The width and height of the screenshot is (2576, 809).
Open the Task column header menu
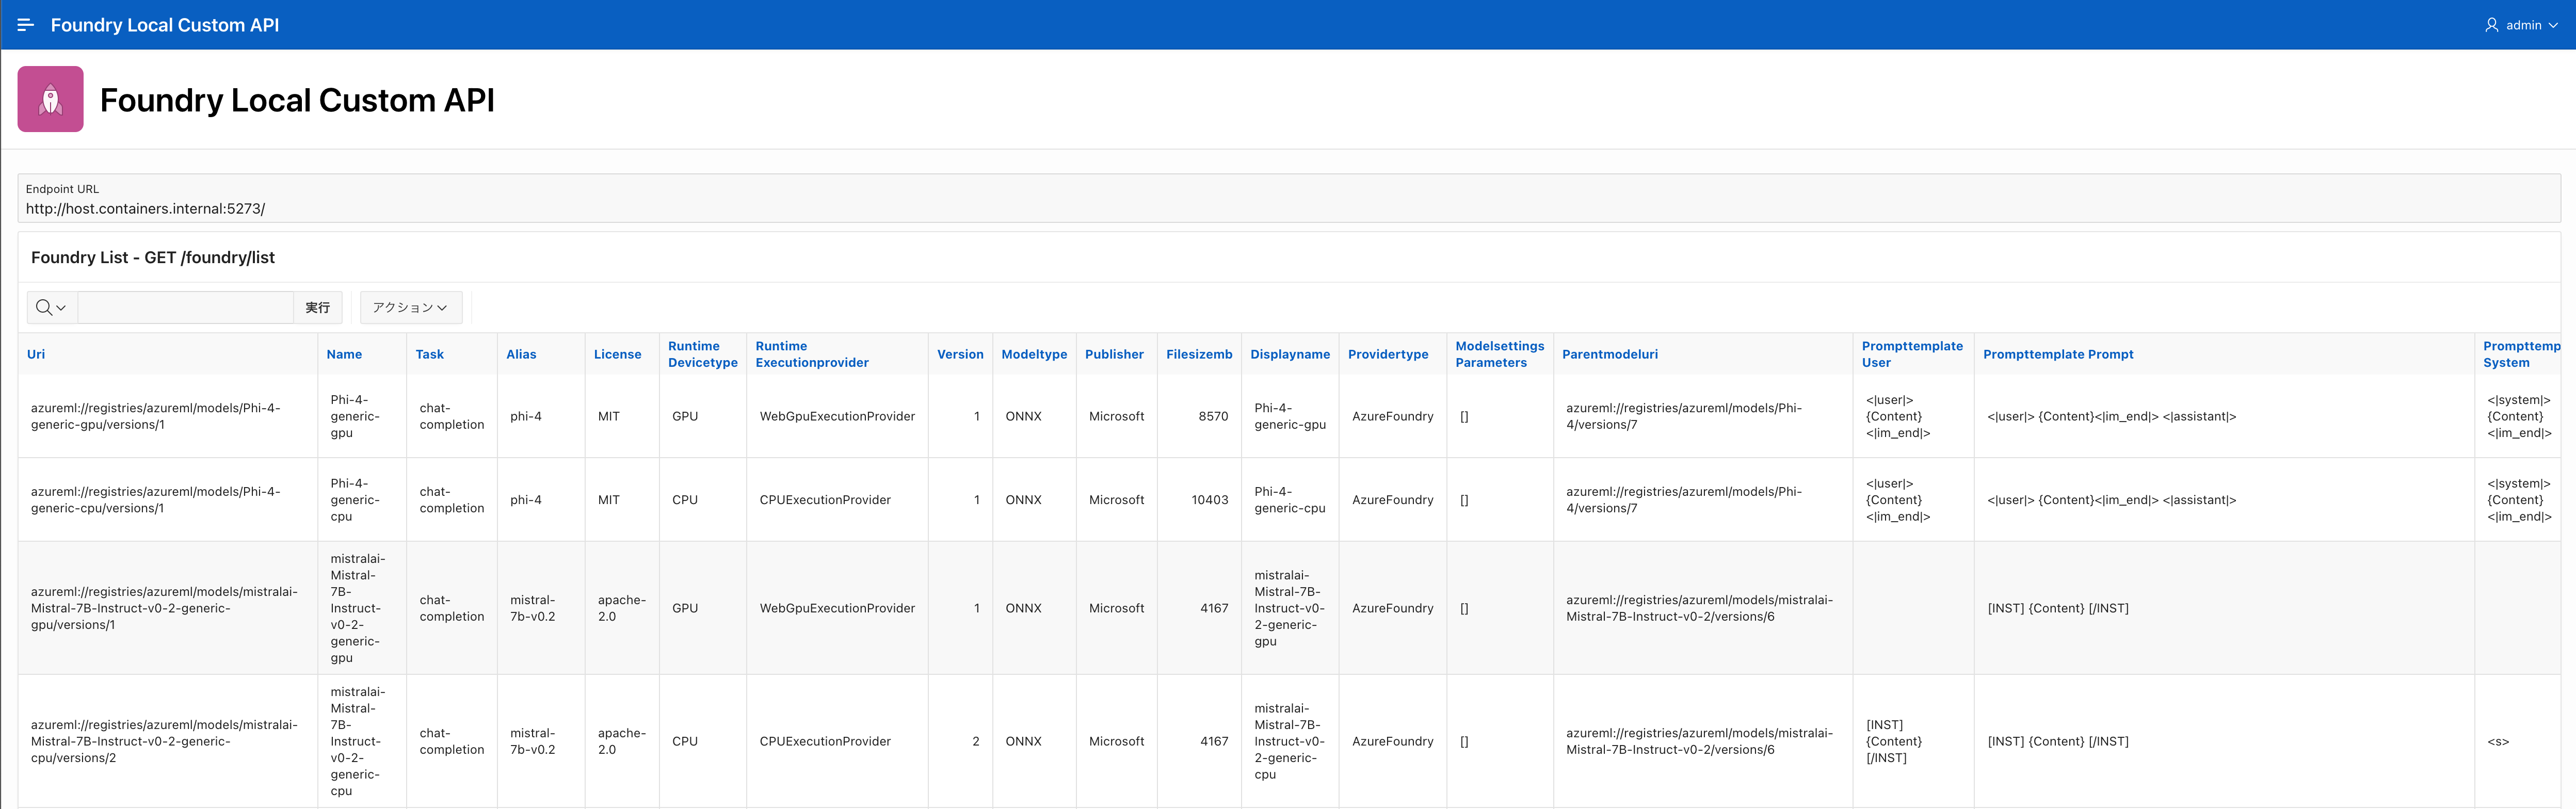click(429, 354)
